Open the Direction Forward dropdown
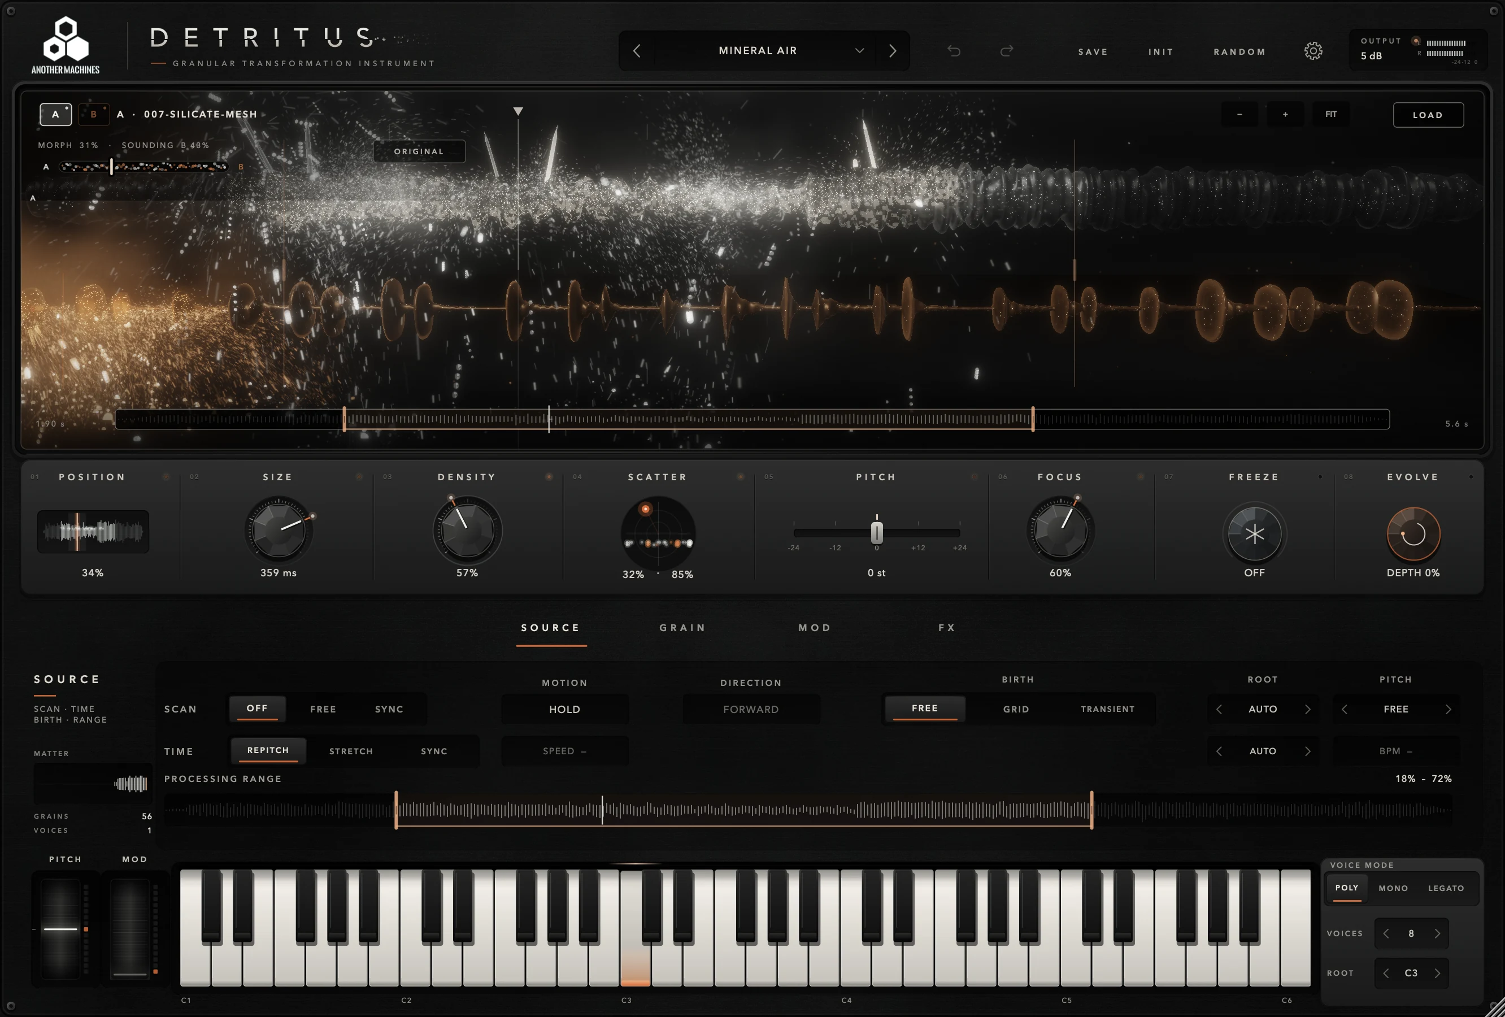1505x1017 pixels. tap(751, 709)
